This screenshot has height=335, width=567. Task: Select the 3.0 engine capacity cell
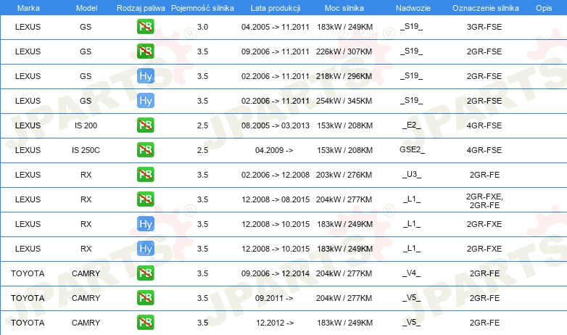[202, 27]
